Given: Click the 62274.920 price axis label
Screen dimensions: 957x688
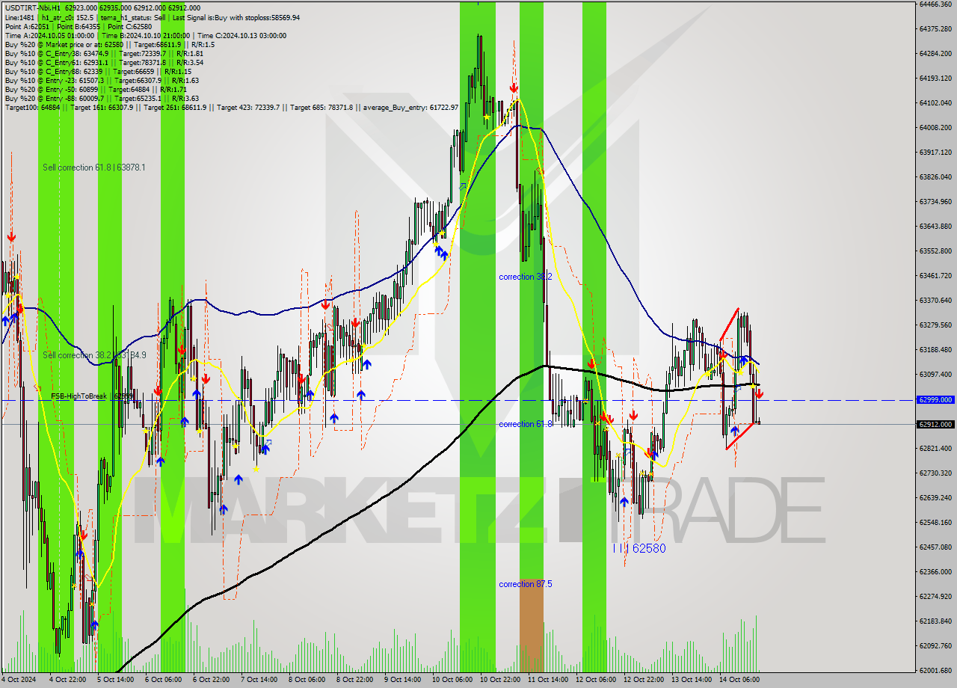Looking at the screenshot, I should click(935, 596).
